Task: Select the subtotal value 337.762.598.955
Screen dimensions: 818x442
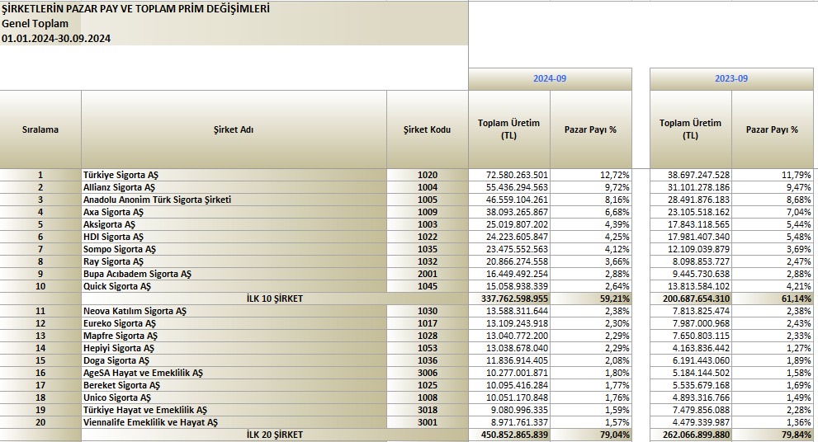Action: (x=509, y=299)
